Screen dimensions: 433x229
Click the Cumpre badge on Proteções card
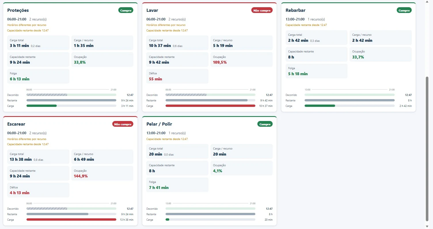tap(126, 10)
